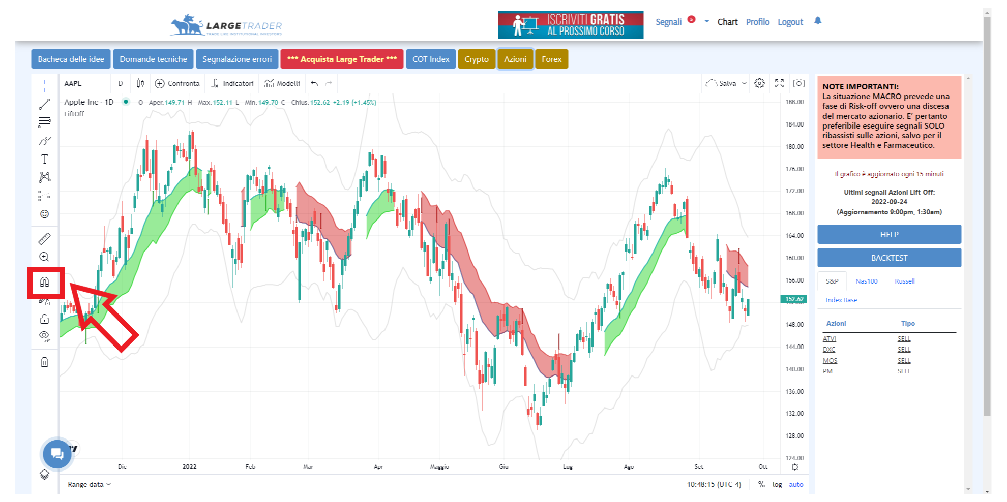The image size is (1007, 502).
Task: Click the HELP button
Action: (x=889, y=234)
